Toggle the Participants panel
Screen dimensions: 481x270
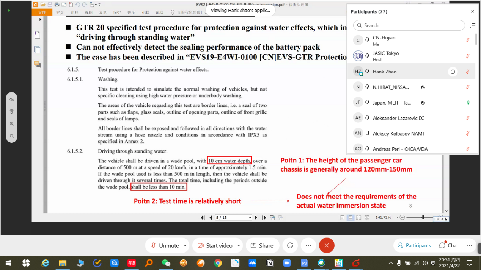[414, 245]
